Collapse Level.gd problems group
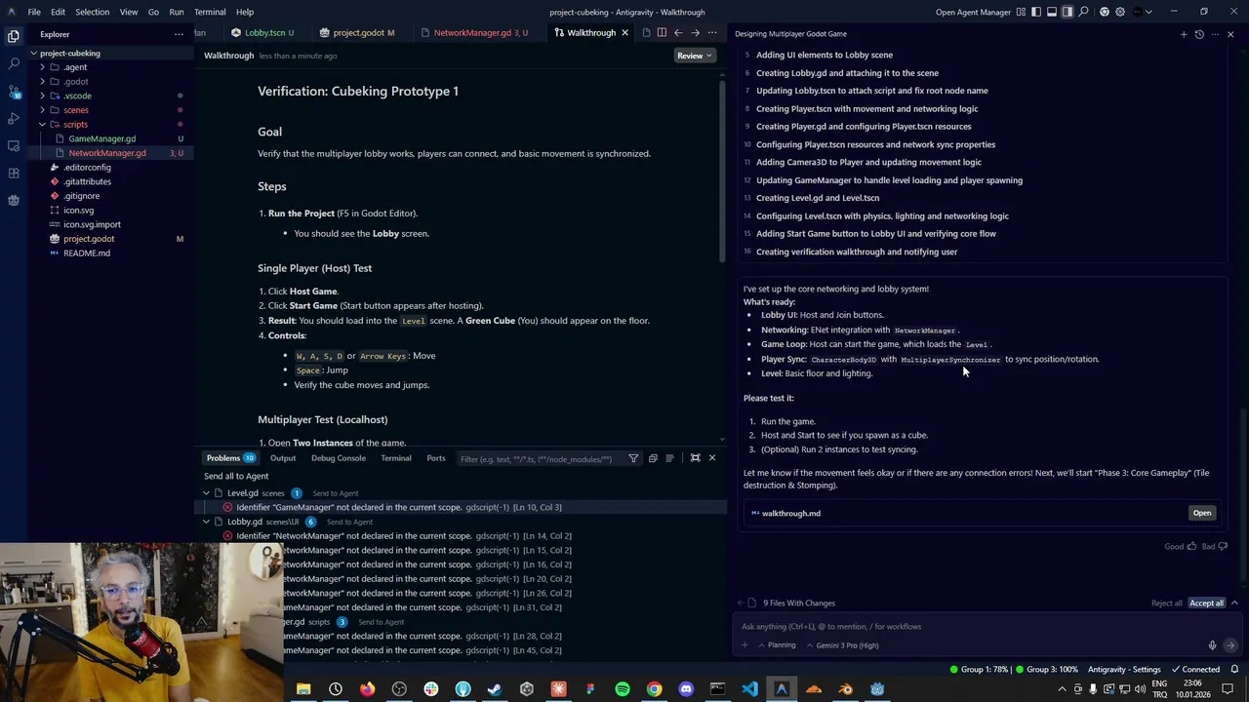The width and height of the screenshot is (1249, 702). pyautogui.click(x=206, y=493)
